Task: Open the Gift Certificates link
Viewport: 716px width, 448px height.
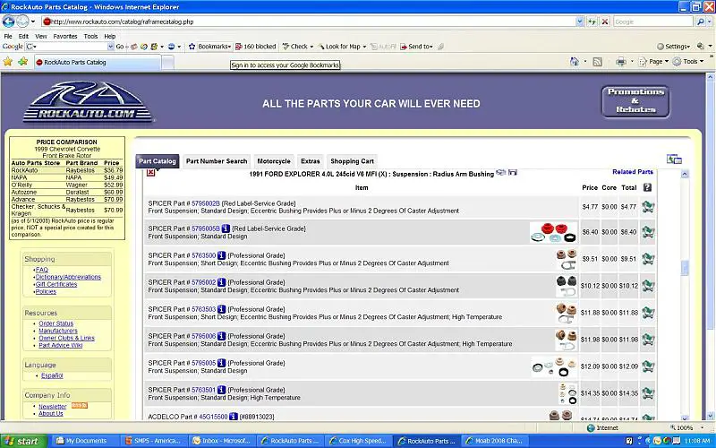Action: tap(56, 284)
